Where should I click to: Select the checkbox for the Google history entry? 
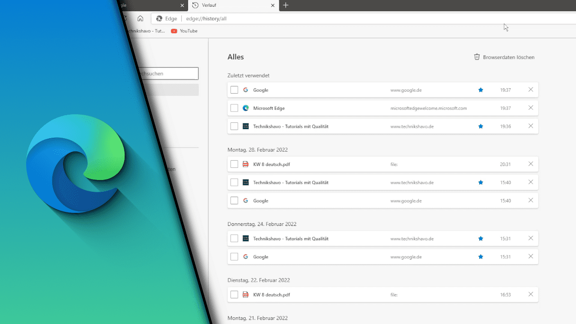point(234,90)
